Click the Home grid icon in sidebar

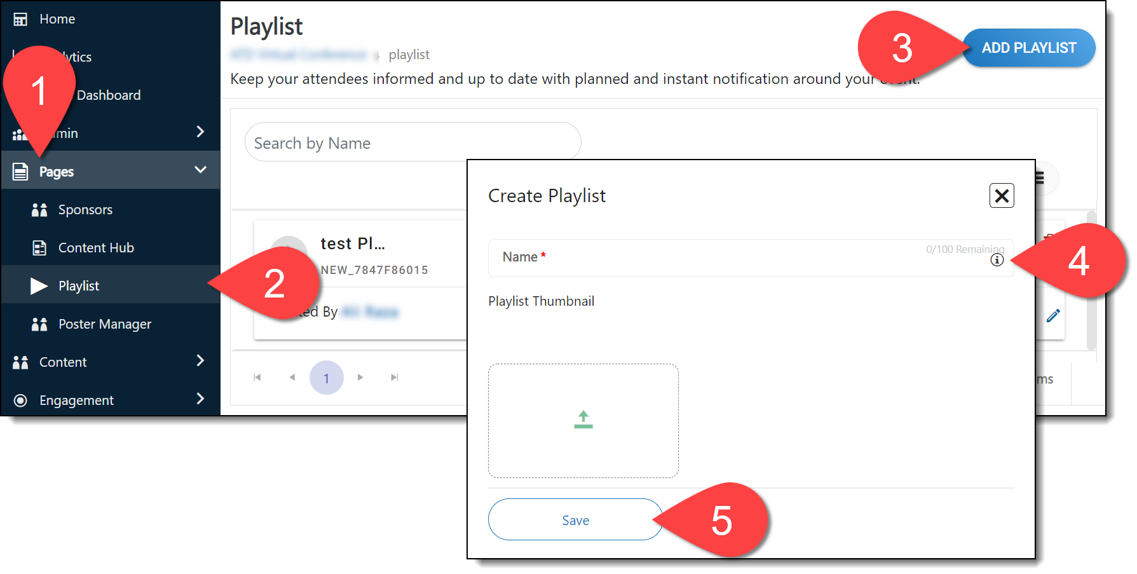(x=20, y=19)
